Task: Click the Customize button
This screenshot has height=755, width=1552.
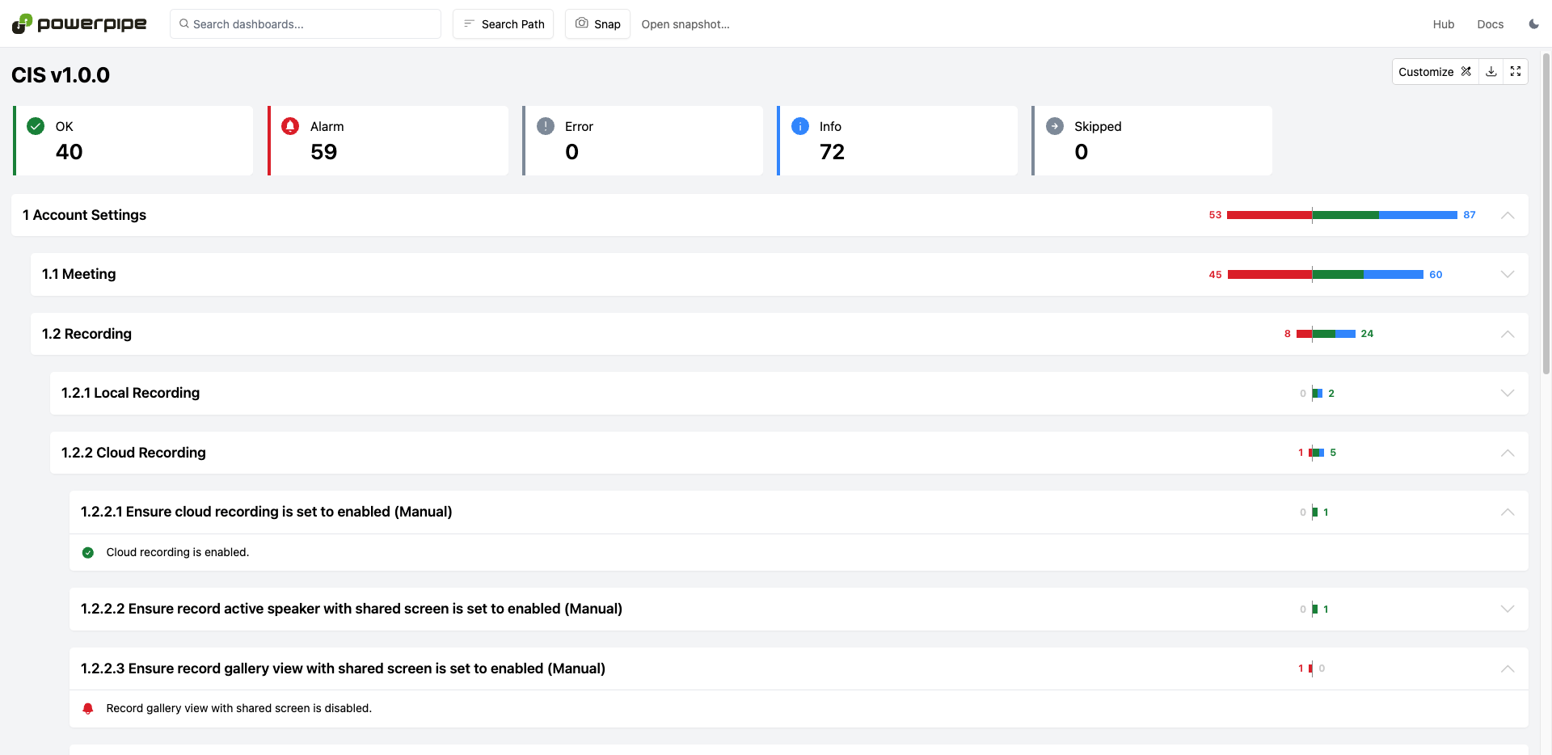Action: pos(1435,71)
